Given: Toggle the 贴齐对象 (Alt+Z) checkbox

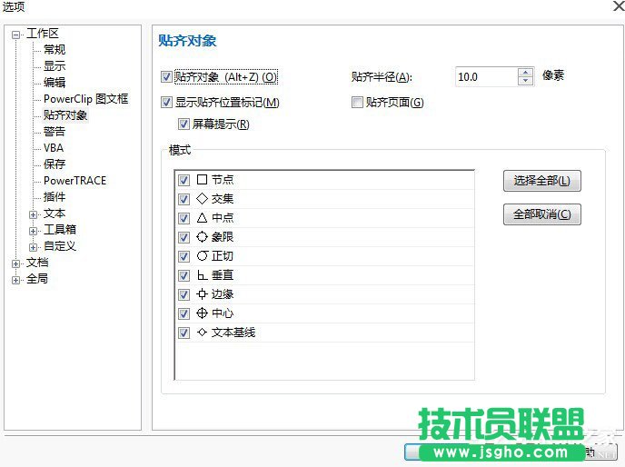Looking at the screenshot, I should tap(166, 77).
